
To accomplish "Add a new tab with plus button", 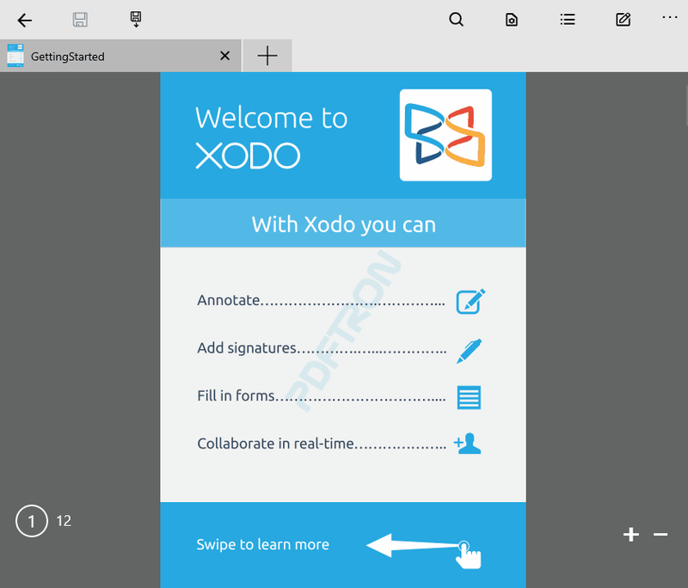I will tap(267, 56).
